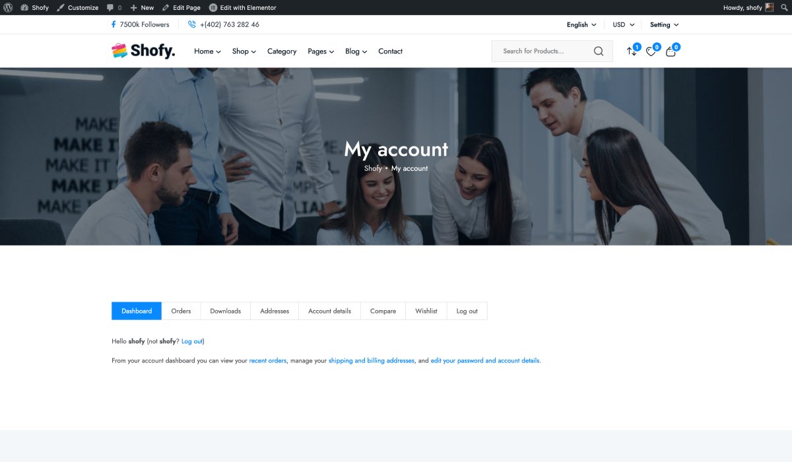Viewport: 792px width, 462px height.
Task: Click the WordPress logo in admin bar
Action: [x=8, y=7]
